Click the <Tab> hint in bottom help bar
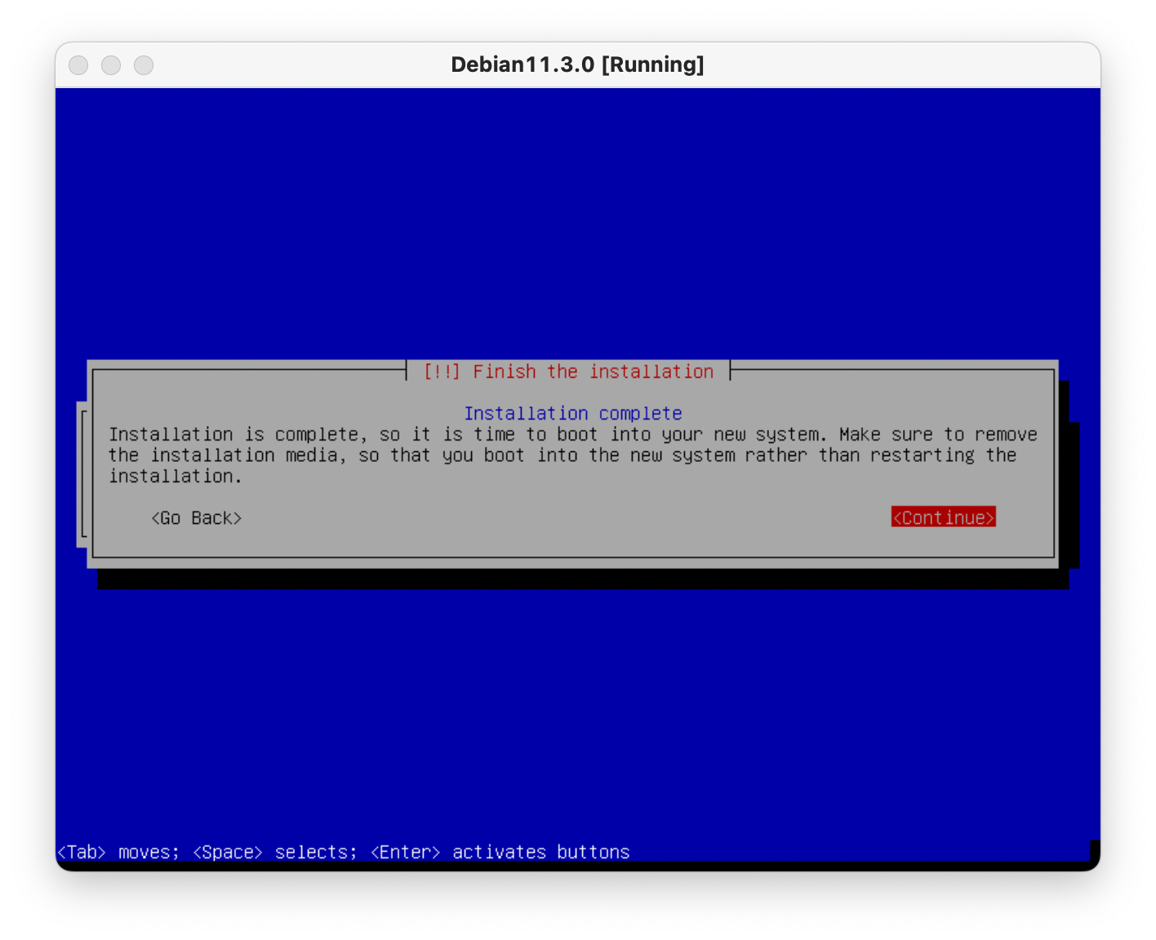 coord(82,852)
